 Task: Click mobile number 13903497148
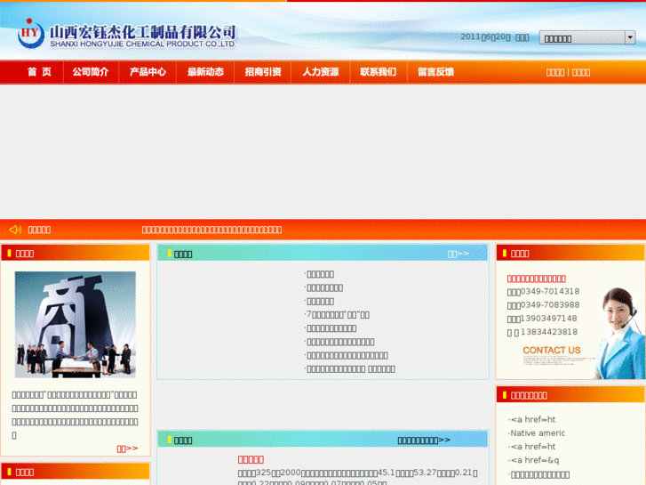tap(549, 319)
